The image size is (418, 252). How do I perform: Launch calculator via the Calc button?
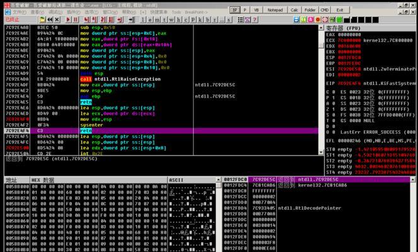294,10
